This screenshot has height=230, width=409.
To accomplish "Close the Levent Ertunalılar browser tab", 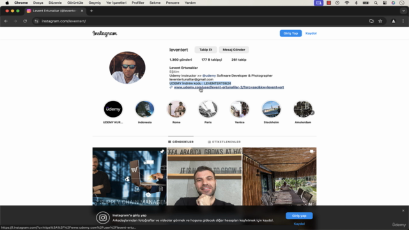I will pos(82,11).
